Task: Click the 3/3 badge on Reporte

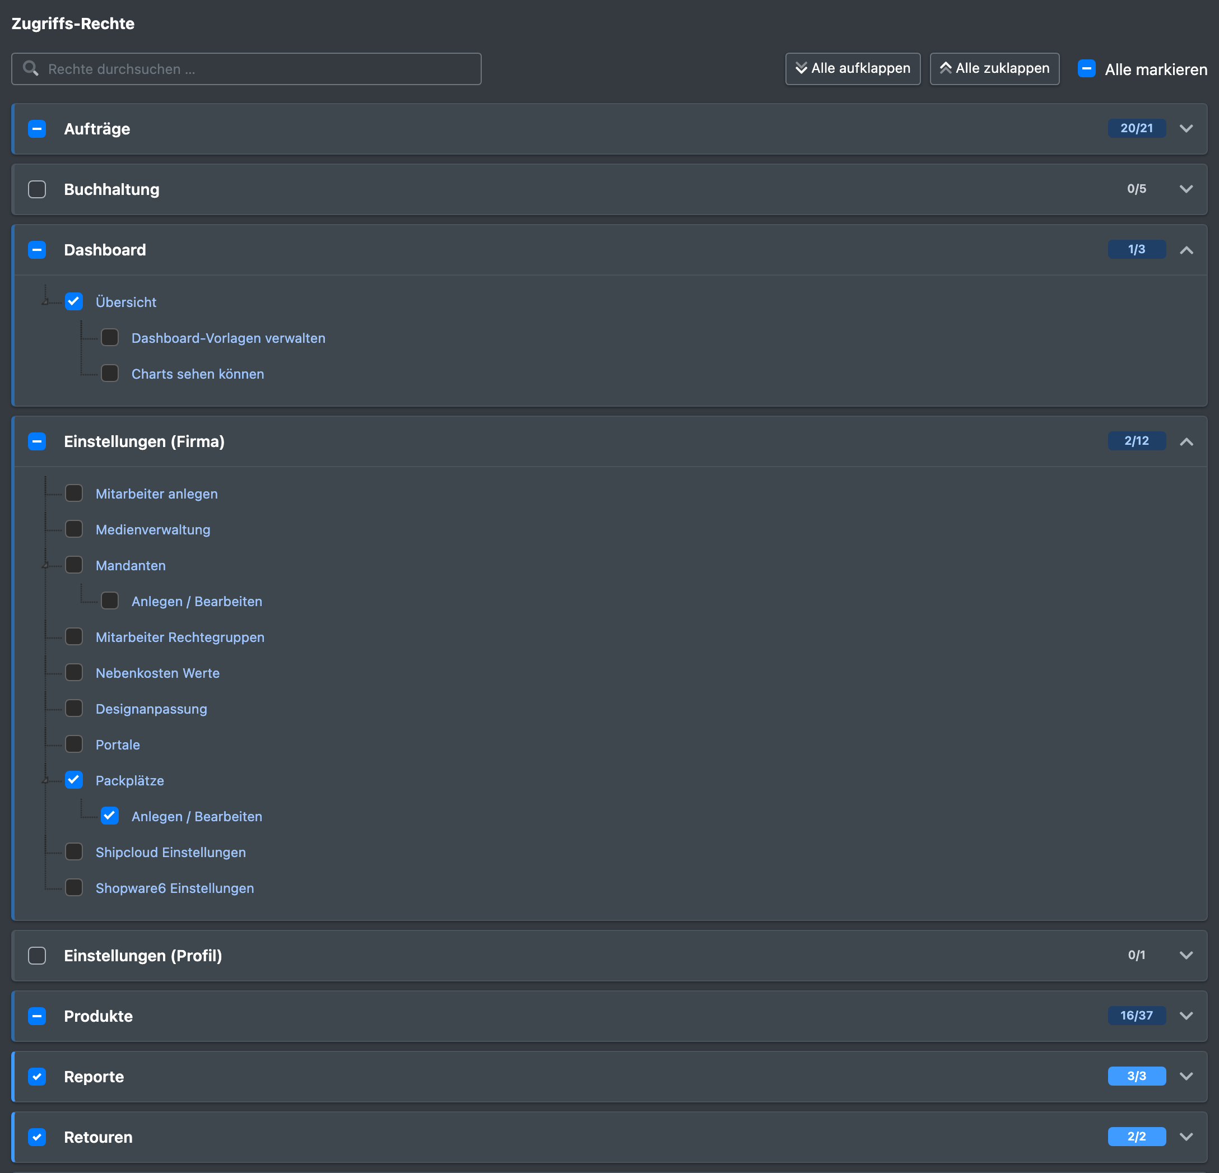Action: coord(1136,1076)
